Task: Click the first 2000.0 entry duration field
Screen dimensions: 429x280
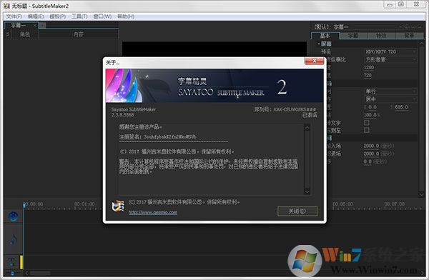Action: tap(371, 146)
